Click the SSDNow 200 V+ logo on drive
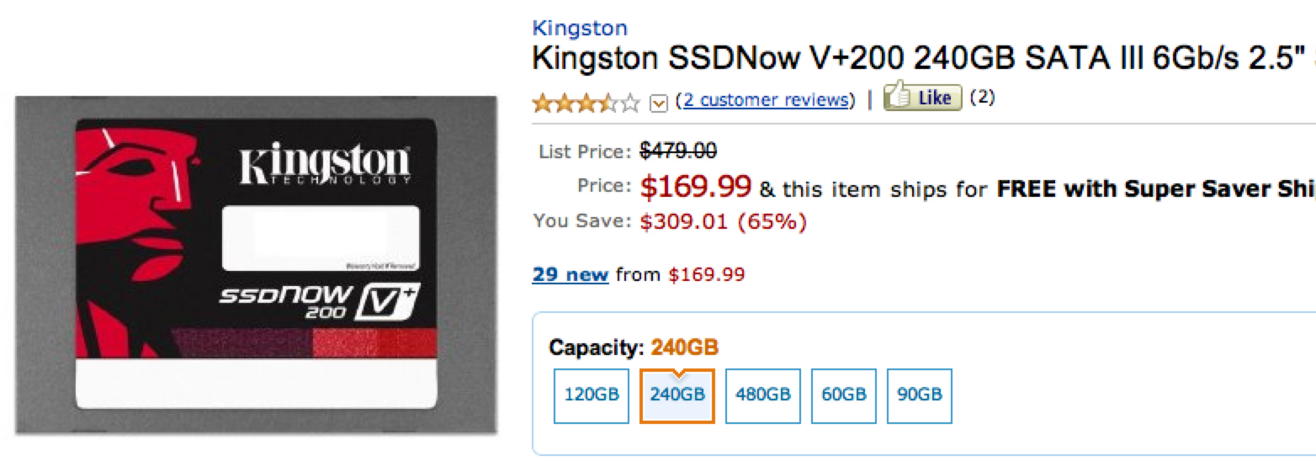 318,301
